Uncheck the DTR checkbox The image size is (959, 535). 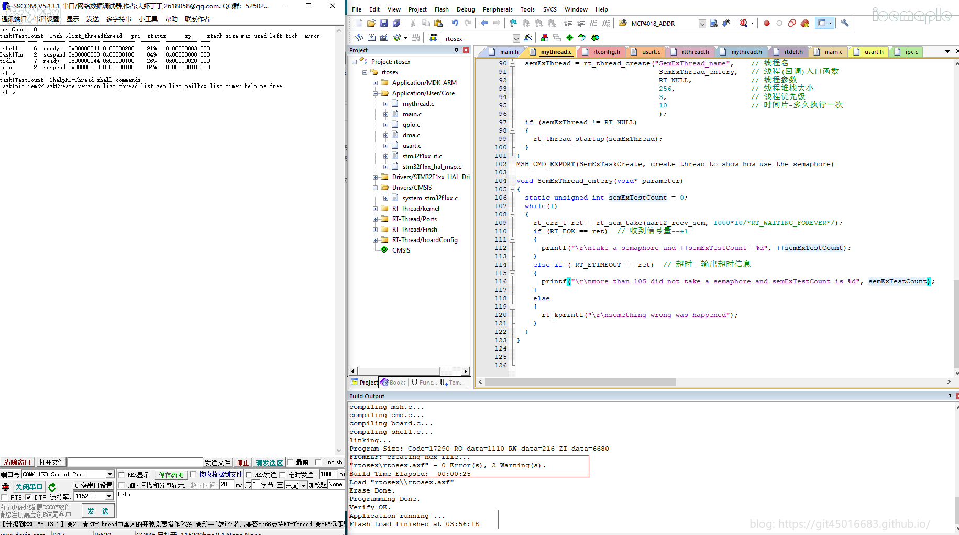point(28,497)
